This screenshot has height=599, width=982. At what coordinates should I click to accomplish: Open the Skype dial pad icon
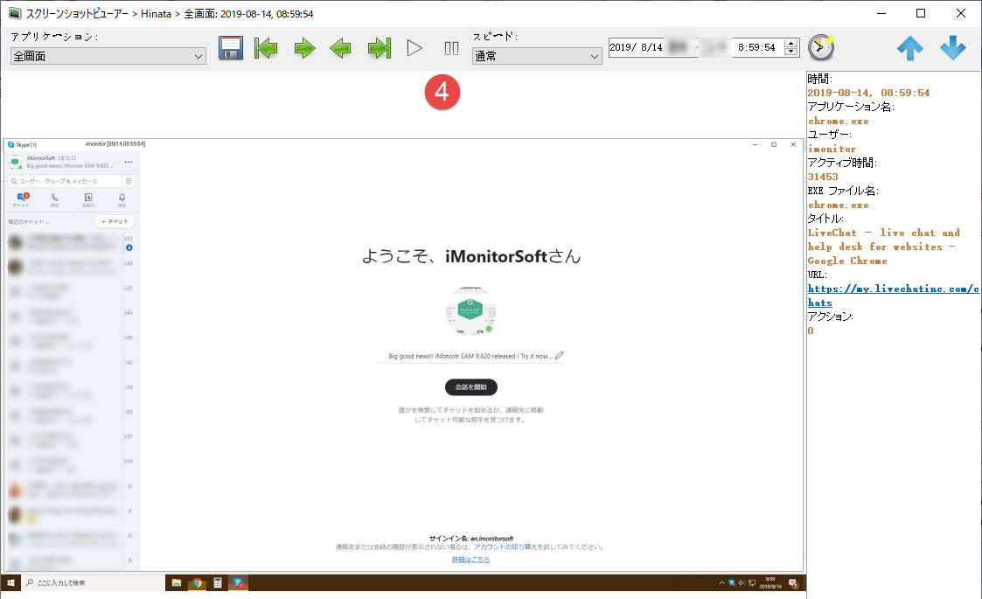pos(129,181)
